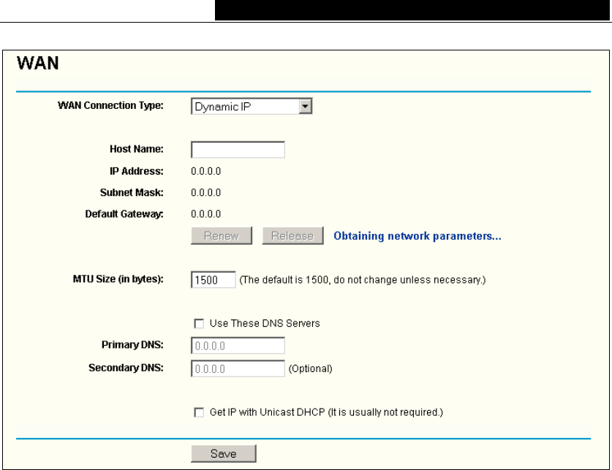
Task: Click the Release button
Action: (x=292, y=235)
